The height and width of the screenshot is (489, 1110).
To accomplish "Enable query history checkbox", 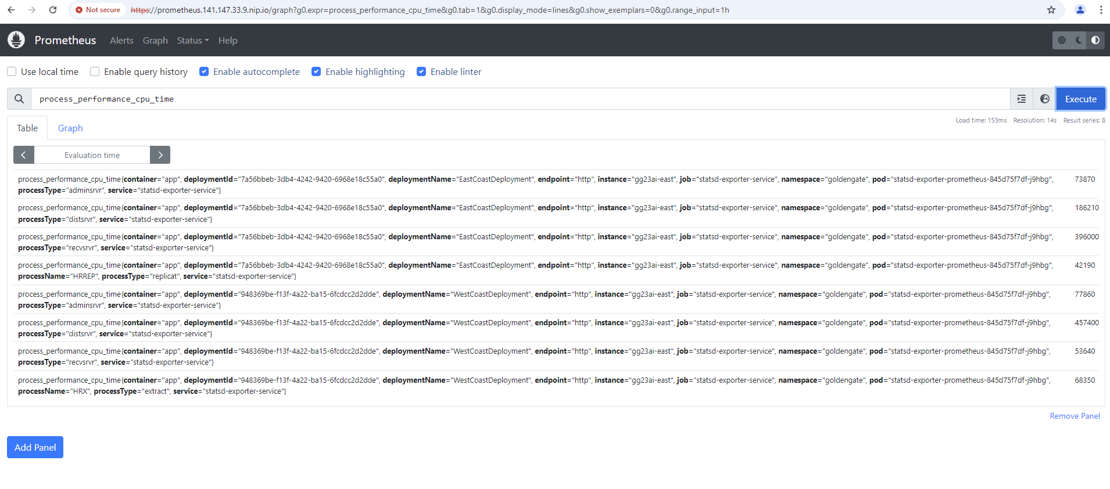I will [x=95, y=71].
